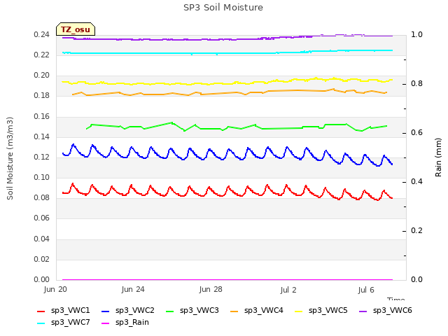
Task: Click the sp3_VWC7 legend entry
Action: click(x=64, y=323)
